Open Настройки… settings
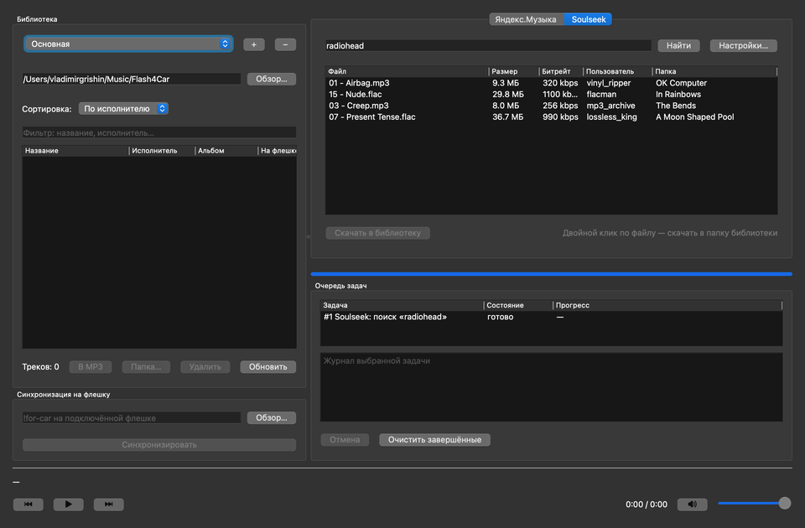Viewport: 805px width, 528px height. (x=744, y=45)
